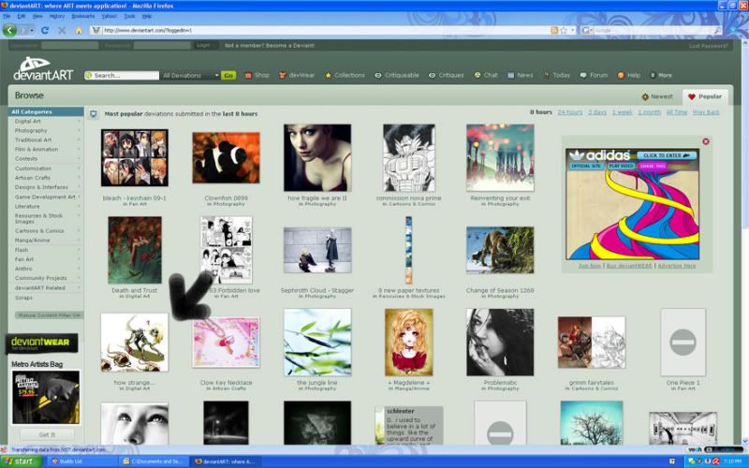Click the deviantWEAR banner
Screen dimensions: 749x468
click(41, 344)
